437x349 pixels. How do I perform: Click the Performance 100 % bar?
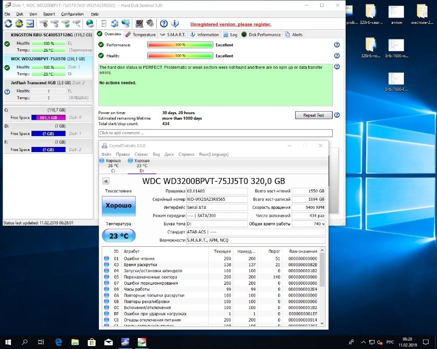180,45
